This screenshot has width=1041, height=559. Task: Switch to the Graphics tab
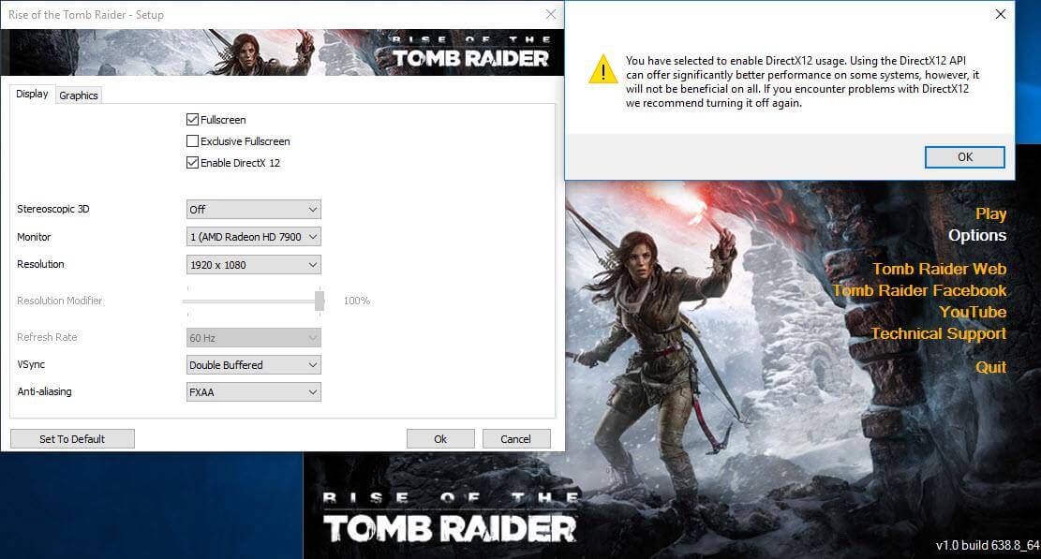[79, 96]
